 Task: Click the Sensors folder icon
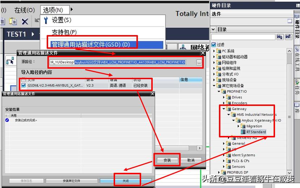228,166
